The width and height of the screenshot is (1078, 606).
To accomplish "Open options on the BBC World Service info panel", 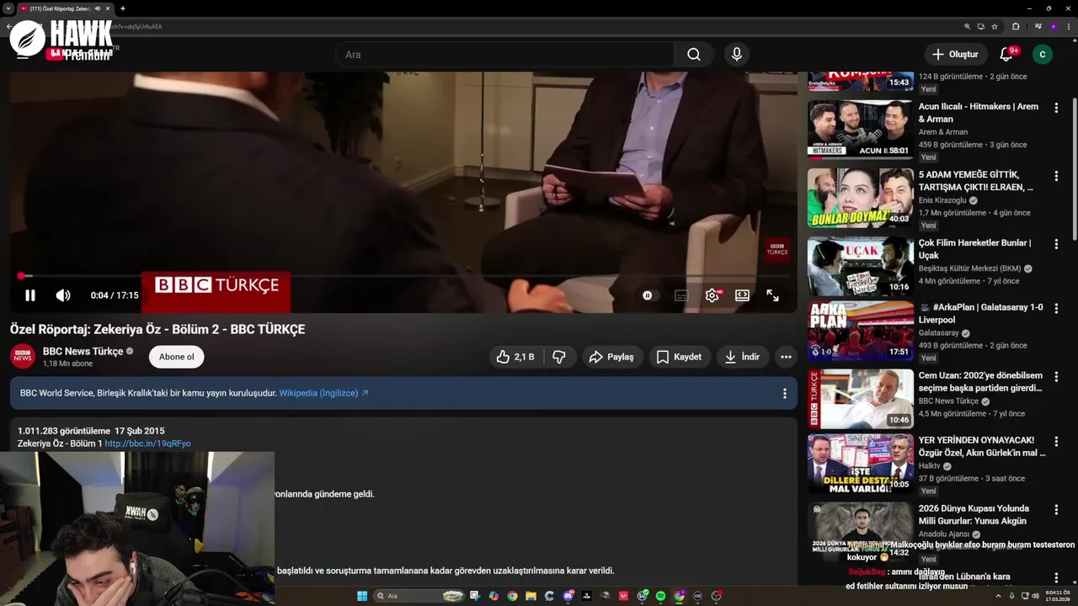I will (x=784, y=393).
